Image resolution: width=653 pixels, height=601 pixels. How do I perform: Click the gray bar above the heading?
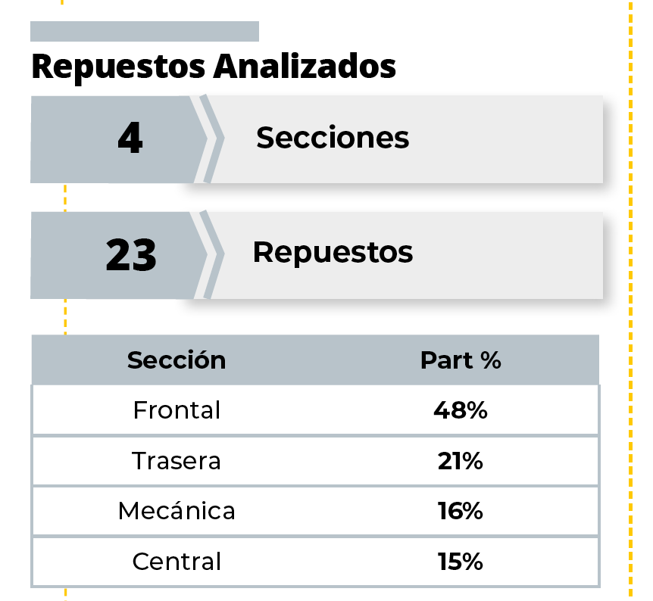pos(145,31)
